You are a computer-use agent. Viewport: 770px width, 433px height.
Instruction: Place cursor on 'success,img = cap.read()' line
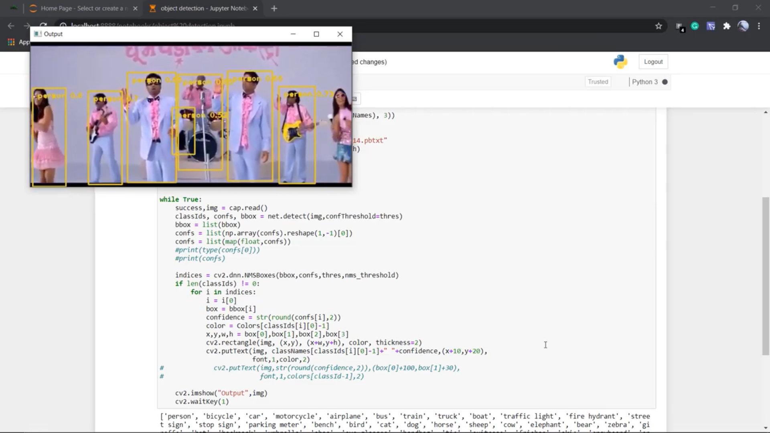(x=221, y=208)
